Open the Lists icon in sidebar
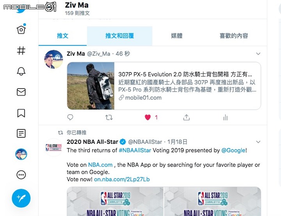This screenshot has width=281, height=216. 21,133
